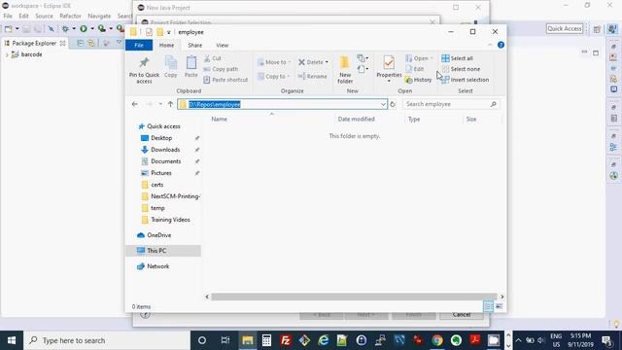This screenshot has height=350, width=622.
Task: Select OneDrive in navigation pane
Action: (x=159, y=235)
